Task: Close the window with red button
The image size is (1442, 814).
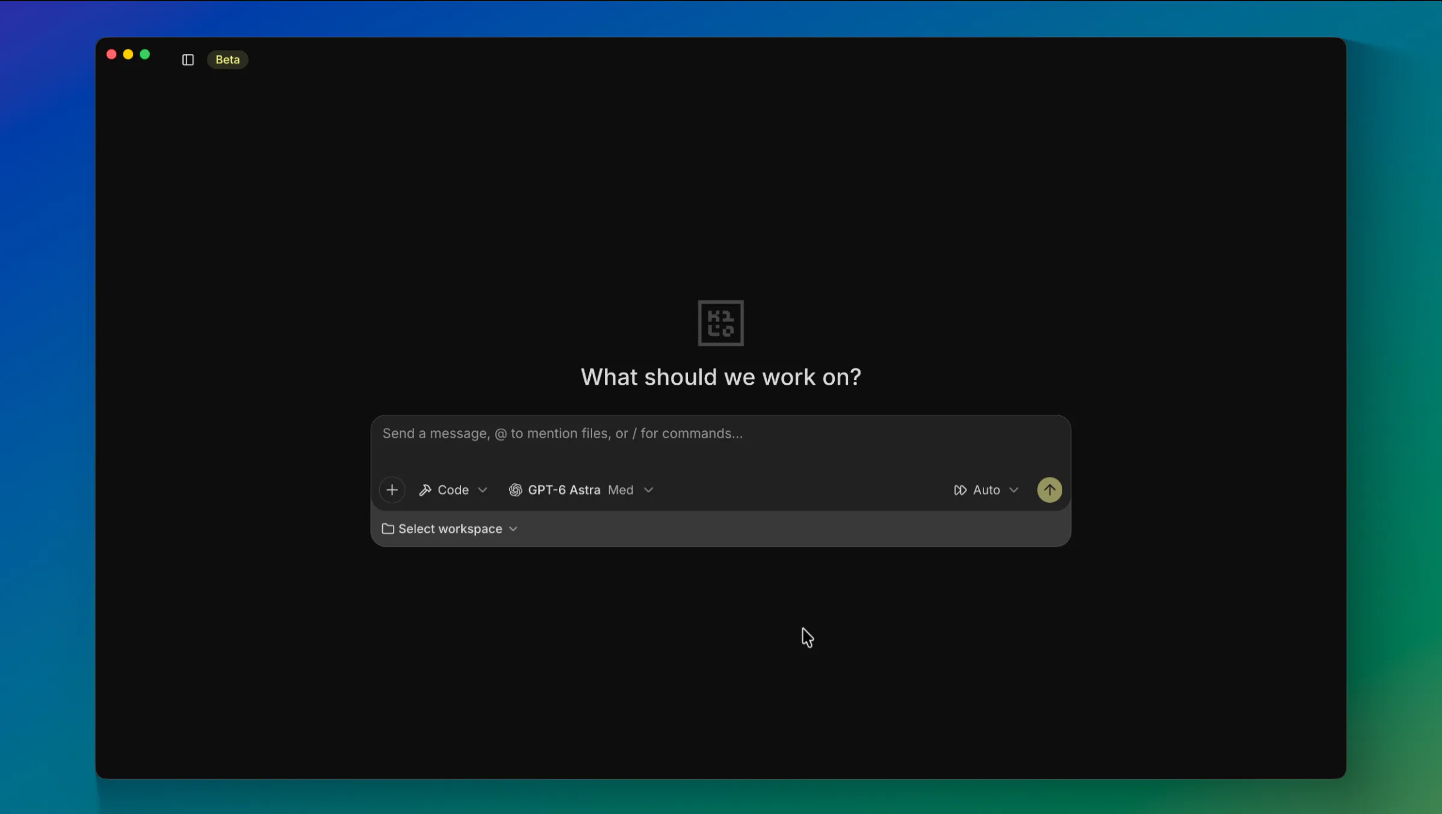Action: click(x=111, y=54)
